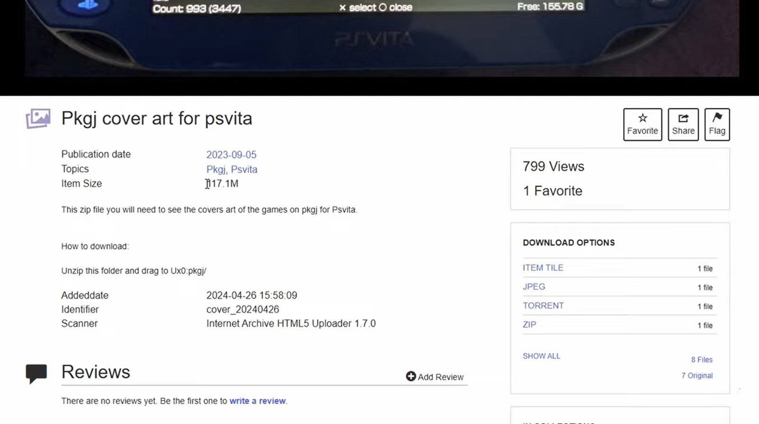Image resolution: width=759 pixels, height=424 pixels.
Task: Expand download list with SHOW ALL
Action: 541,356
